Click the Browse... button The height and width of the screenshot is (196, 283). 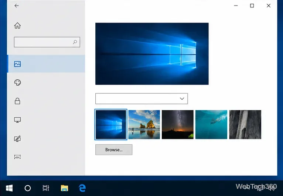[x=114, y=149]
